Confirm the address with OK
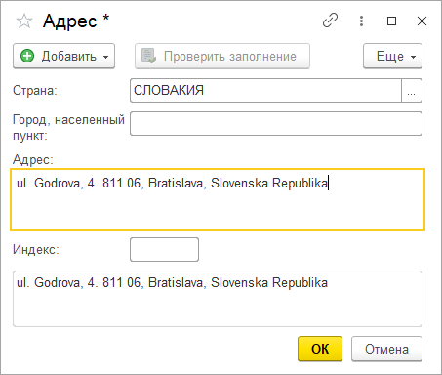 [x=320, y=349]
